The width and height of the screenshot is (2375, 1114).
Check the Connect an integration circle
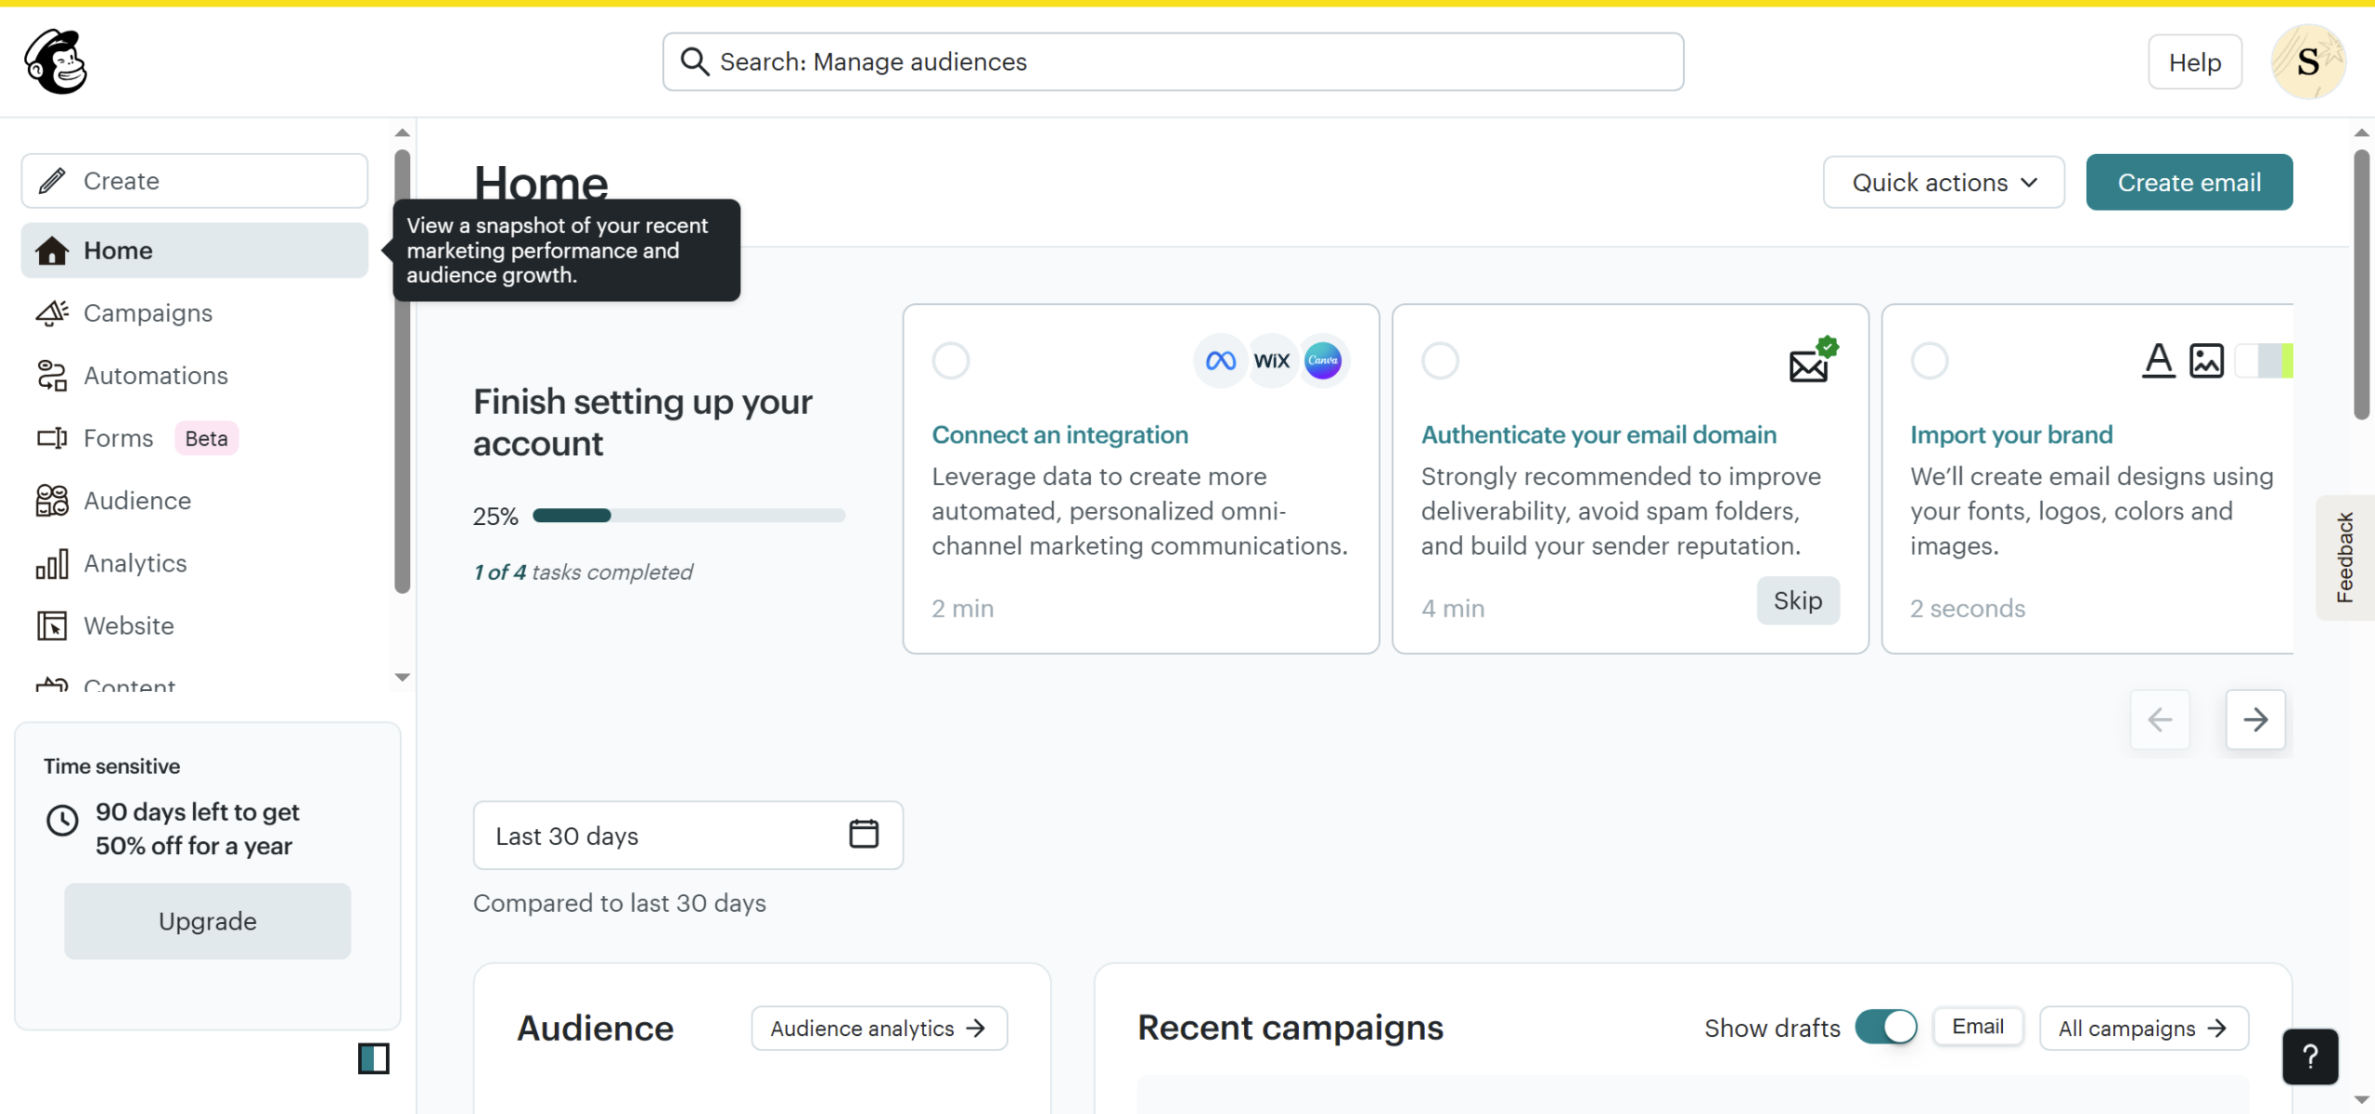[x=951, y=361]
